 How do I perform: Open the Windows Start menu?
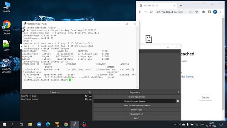click(x=4, y=124)
